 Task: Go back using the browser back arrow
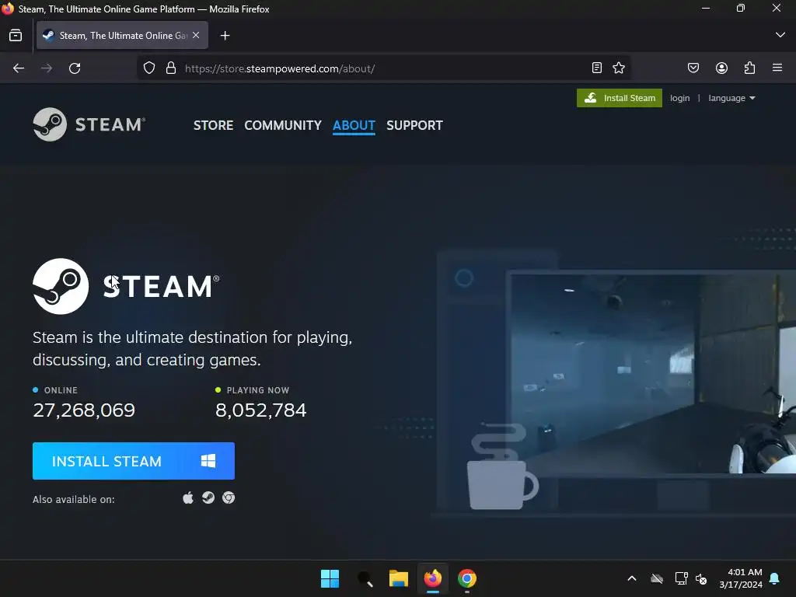pos(19,68)
